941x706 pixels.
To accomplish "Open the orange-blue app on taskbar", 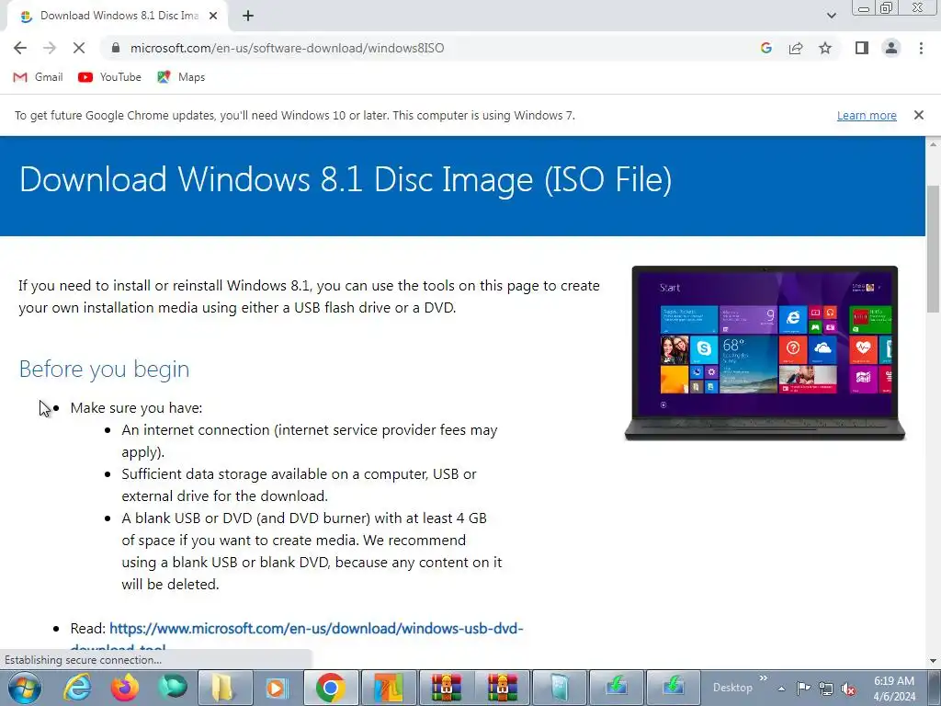I will click(x=389, y=688).
